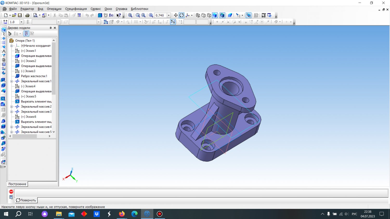Open the step dropdown showing 1.0
390x219 pixels.
22,22
